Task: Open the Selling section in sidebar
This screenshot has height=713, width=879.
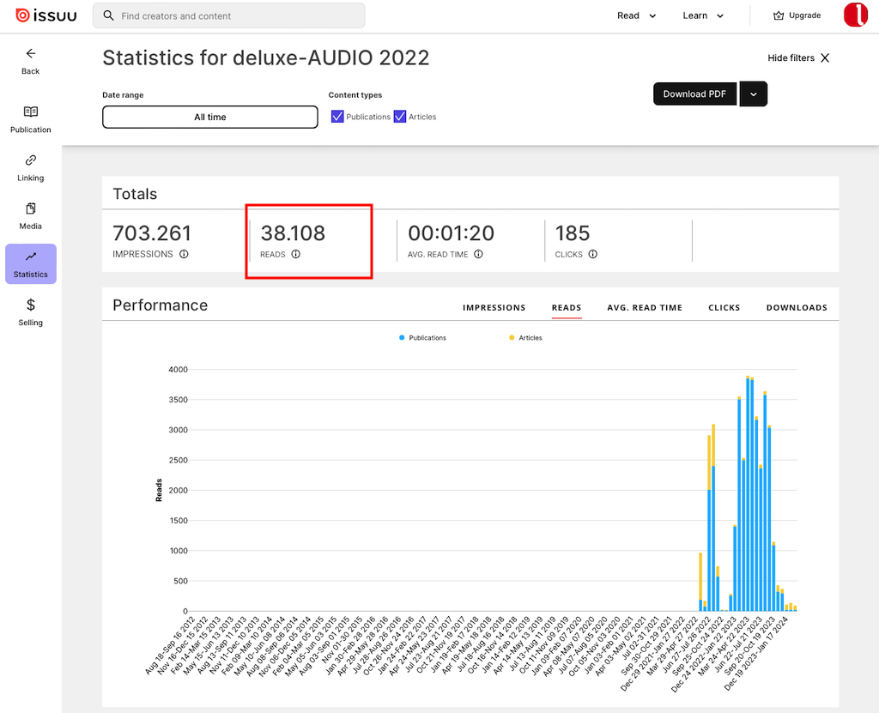Action: (x=31, y=312)
